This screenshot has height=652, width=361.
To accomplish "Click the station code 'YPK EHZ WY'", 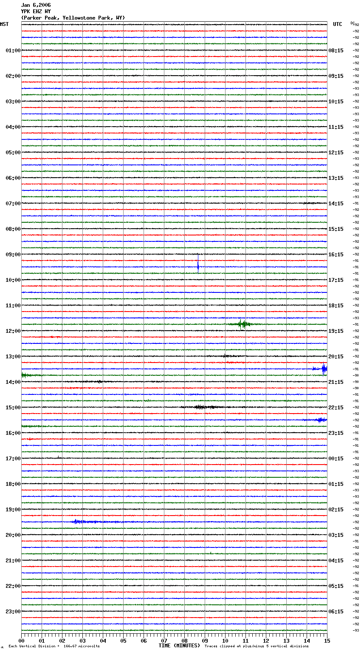I will point(36,11).
